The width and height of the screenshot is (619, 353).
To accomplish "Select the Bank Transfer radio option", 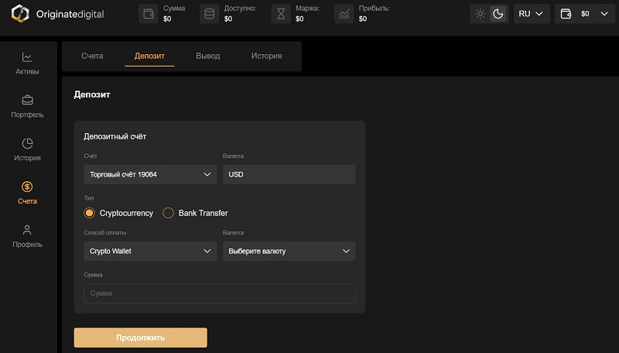I will pyautogui.click(x=168, y=213).
